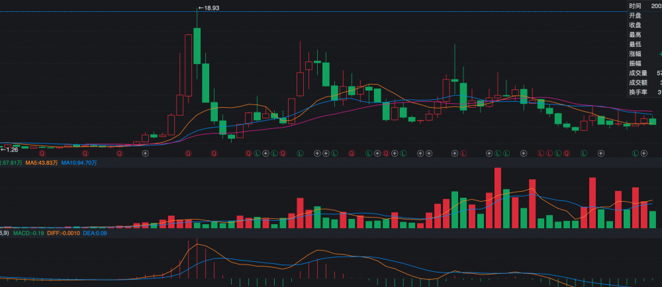
Task: Click the DEA:0.09 indicator label
Action: [x=95, y=233]
